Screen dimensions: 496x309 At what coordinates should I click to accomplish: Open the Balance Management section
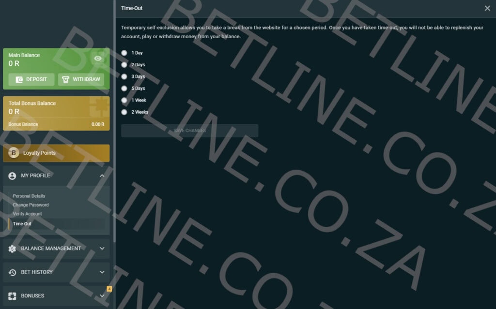56,249
